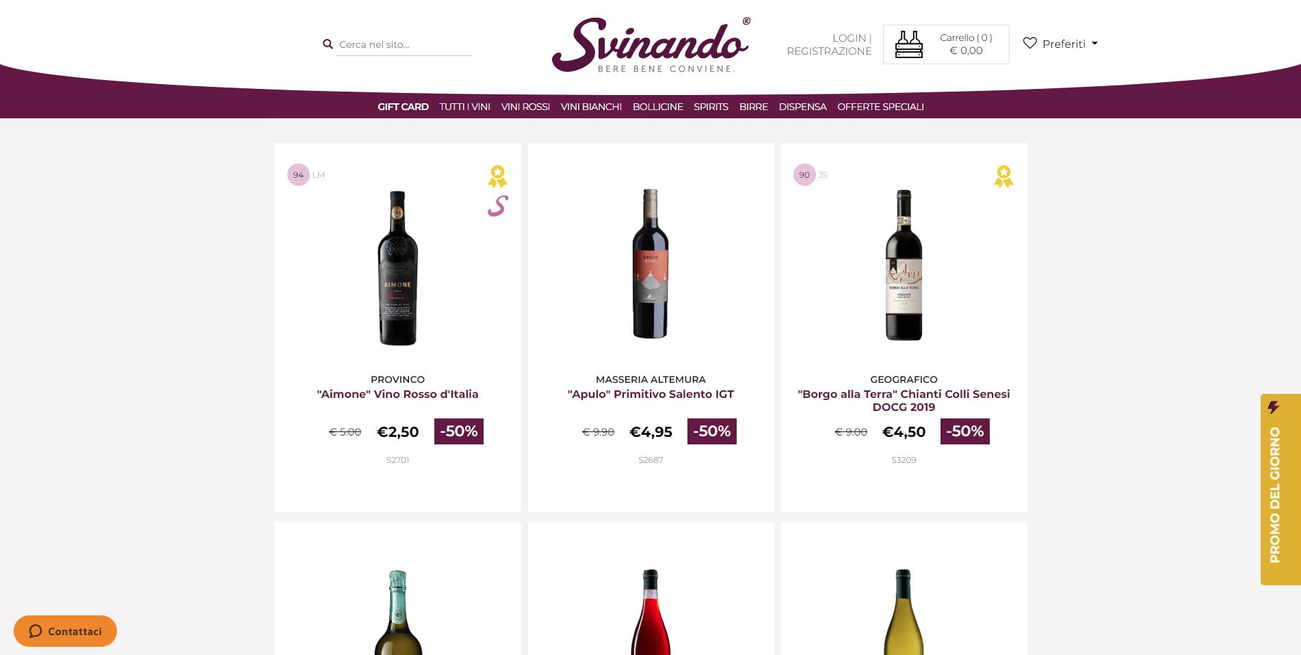Click the REGISTRAZIONE link
This screenshot has height=655, width=1301.
pos(829,51)
